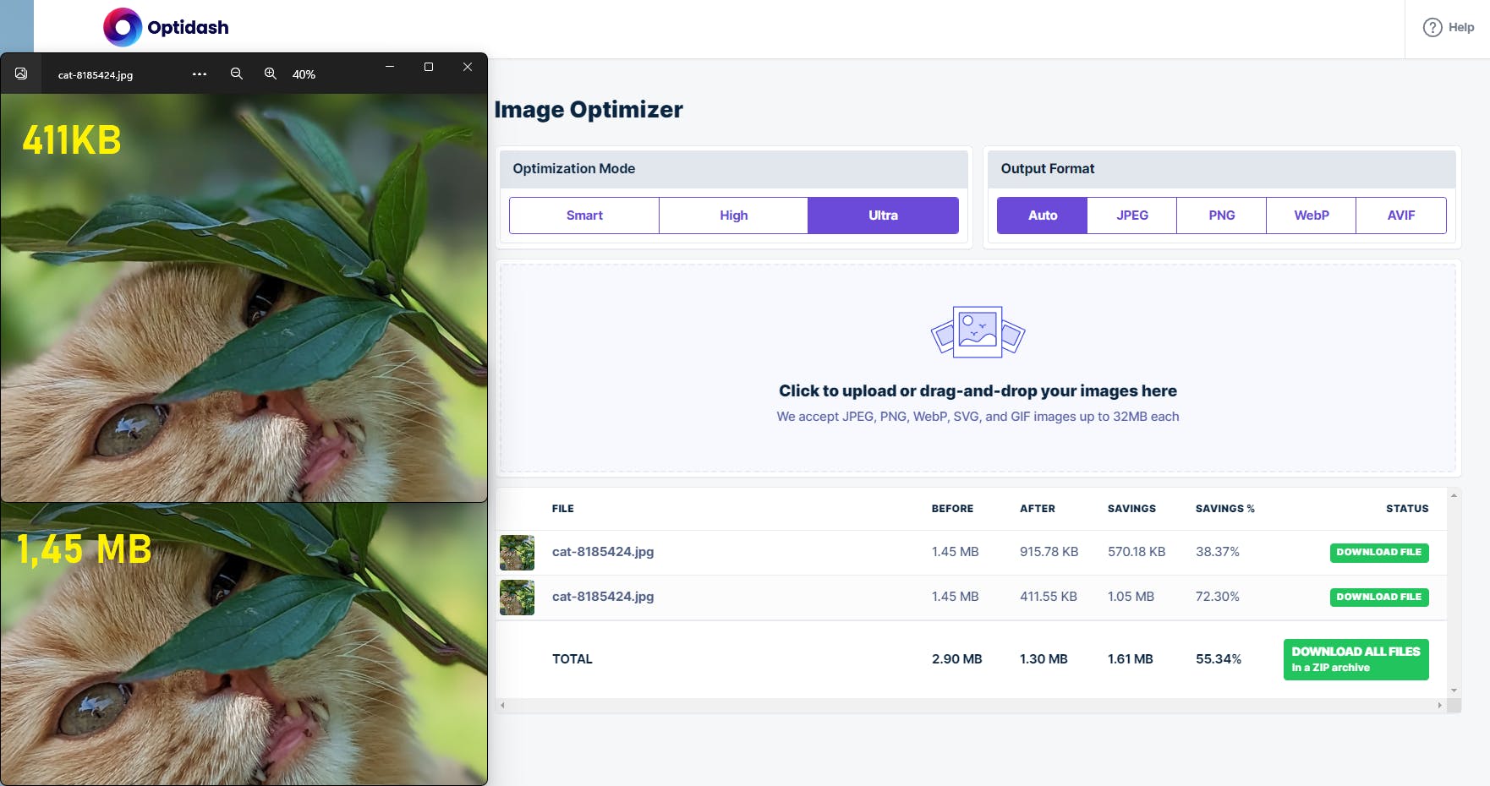Download the file with 72.30% savings
The width and height of the screenshot is (1490, 786).
click(x=1379, y=598)
